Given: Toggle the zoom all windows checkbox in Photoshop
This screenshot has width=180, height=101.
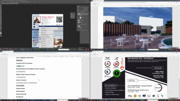Looking at the screenshot, I should [x=20, y=2].
